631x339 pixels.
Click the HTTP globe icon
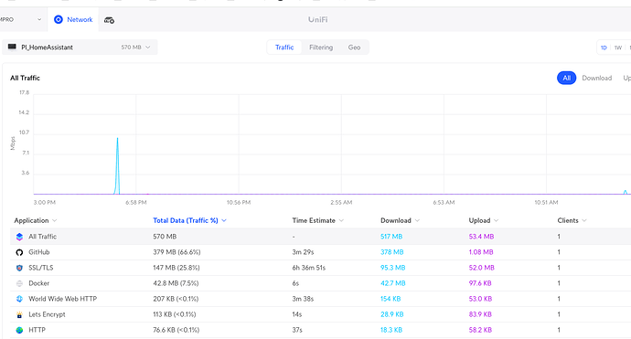[19, 330]
